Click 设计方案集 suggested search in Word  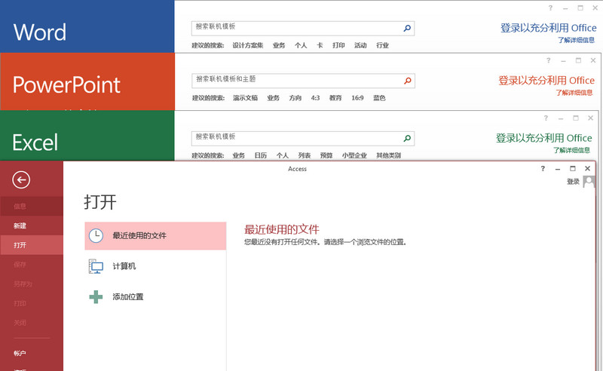[248, 45]
